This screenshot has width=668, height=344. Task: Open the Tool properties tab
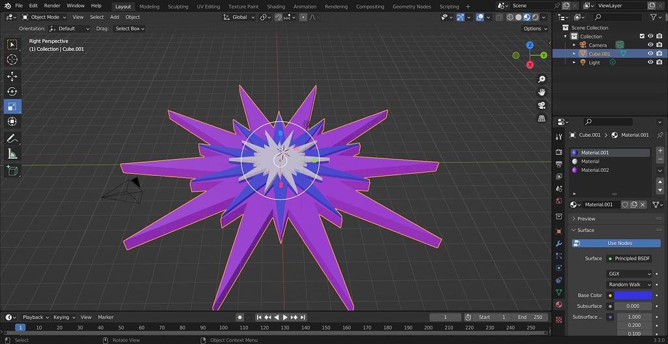[x=559, y=137]
